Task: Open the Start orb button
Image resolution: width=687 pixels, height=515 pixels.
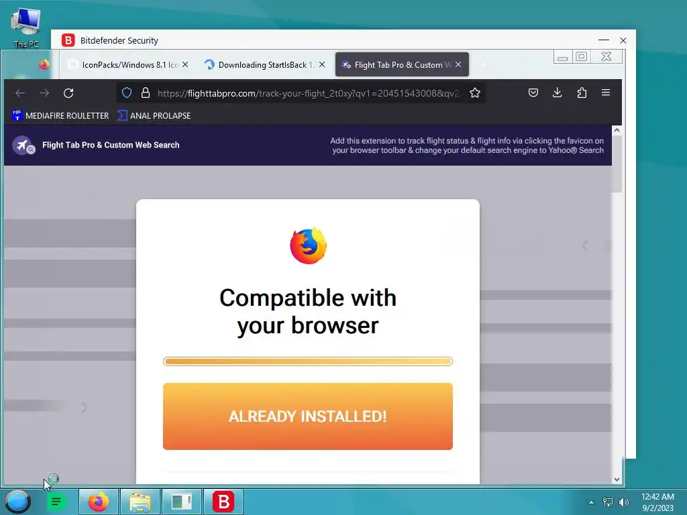Action: point(17,502)
